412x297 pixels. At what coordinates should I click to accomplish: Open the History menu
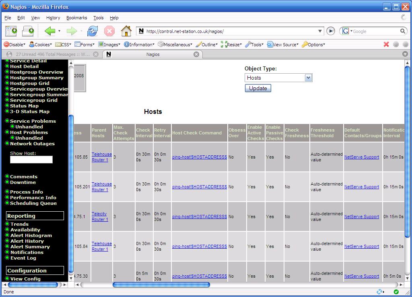[53, 18]
